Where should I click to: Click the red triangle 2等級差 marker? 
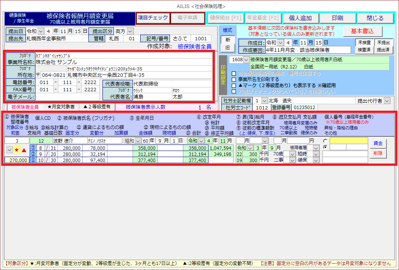[x=24, y=150]
